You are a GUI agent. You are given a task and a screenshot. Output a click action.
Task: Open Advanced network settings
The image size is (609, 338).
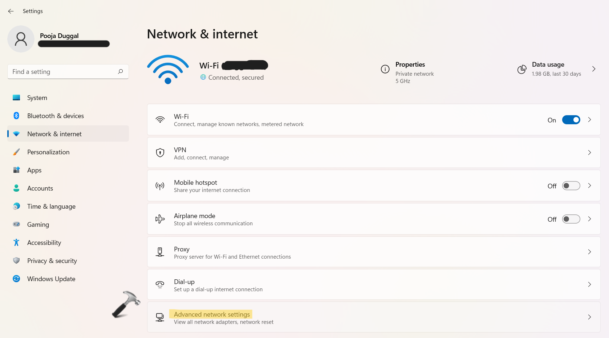click(x=212, y=314)
